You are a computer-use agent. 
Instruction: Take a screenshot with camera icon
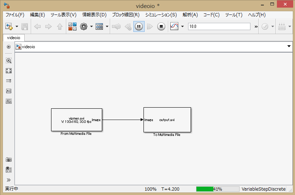(x=9, y=159)
